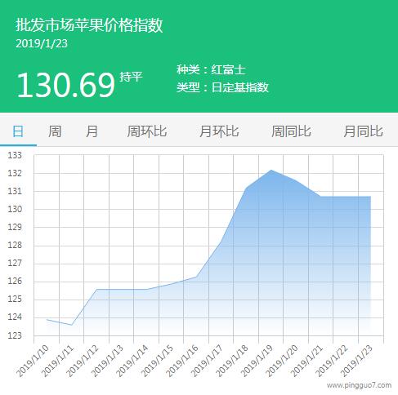Click the 批发市场苹果价格指数 title
398x395 pixels.
pos(89,25)
